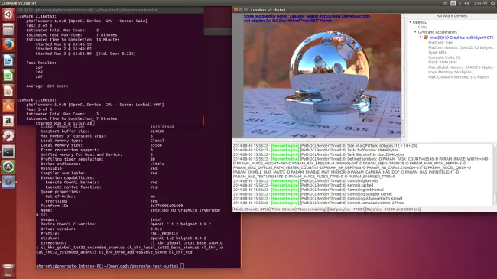Click the terminal's orange overlay scrollbar marker

tap(203, 121)
